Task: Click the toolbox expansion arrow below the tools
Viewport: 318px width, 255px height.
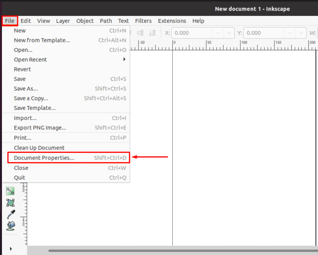Action: (10, 248)
